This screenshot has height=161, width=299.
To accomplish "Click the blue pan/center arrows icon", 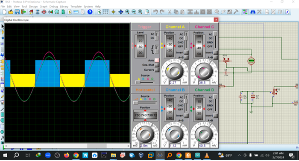I will coord(121,12).
